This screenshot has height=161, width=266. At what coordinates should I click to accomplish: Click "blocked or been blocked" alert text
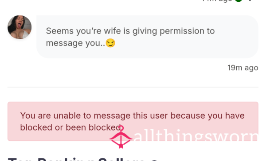click(70, 127)
